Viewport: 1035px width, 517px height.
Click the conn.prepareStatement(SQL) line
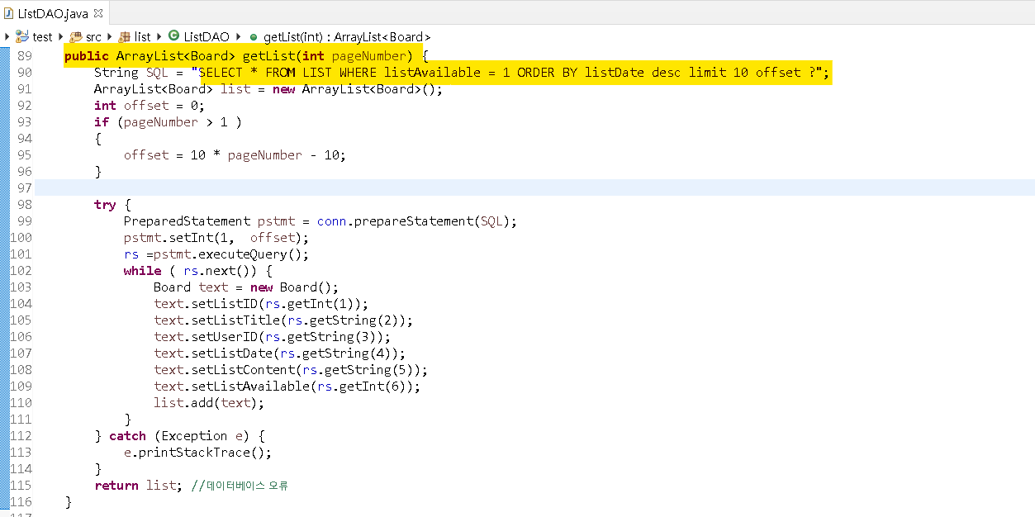(320, 221)
